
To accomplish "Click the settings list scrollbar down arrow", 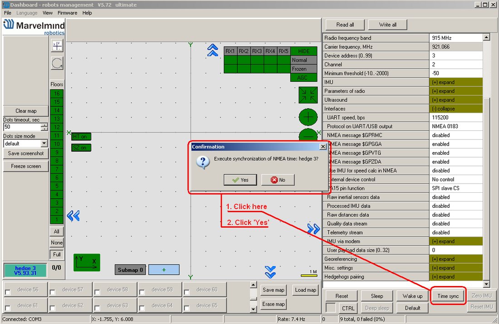I will [x=486, y=284].
